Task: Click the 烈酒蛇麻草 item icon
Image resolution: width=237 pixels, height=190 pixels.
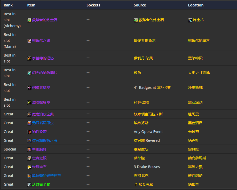Action: pos(29,102)
